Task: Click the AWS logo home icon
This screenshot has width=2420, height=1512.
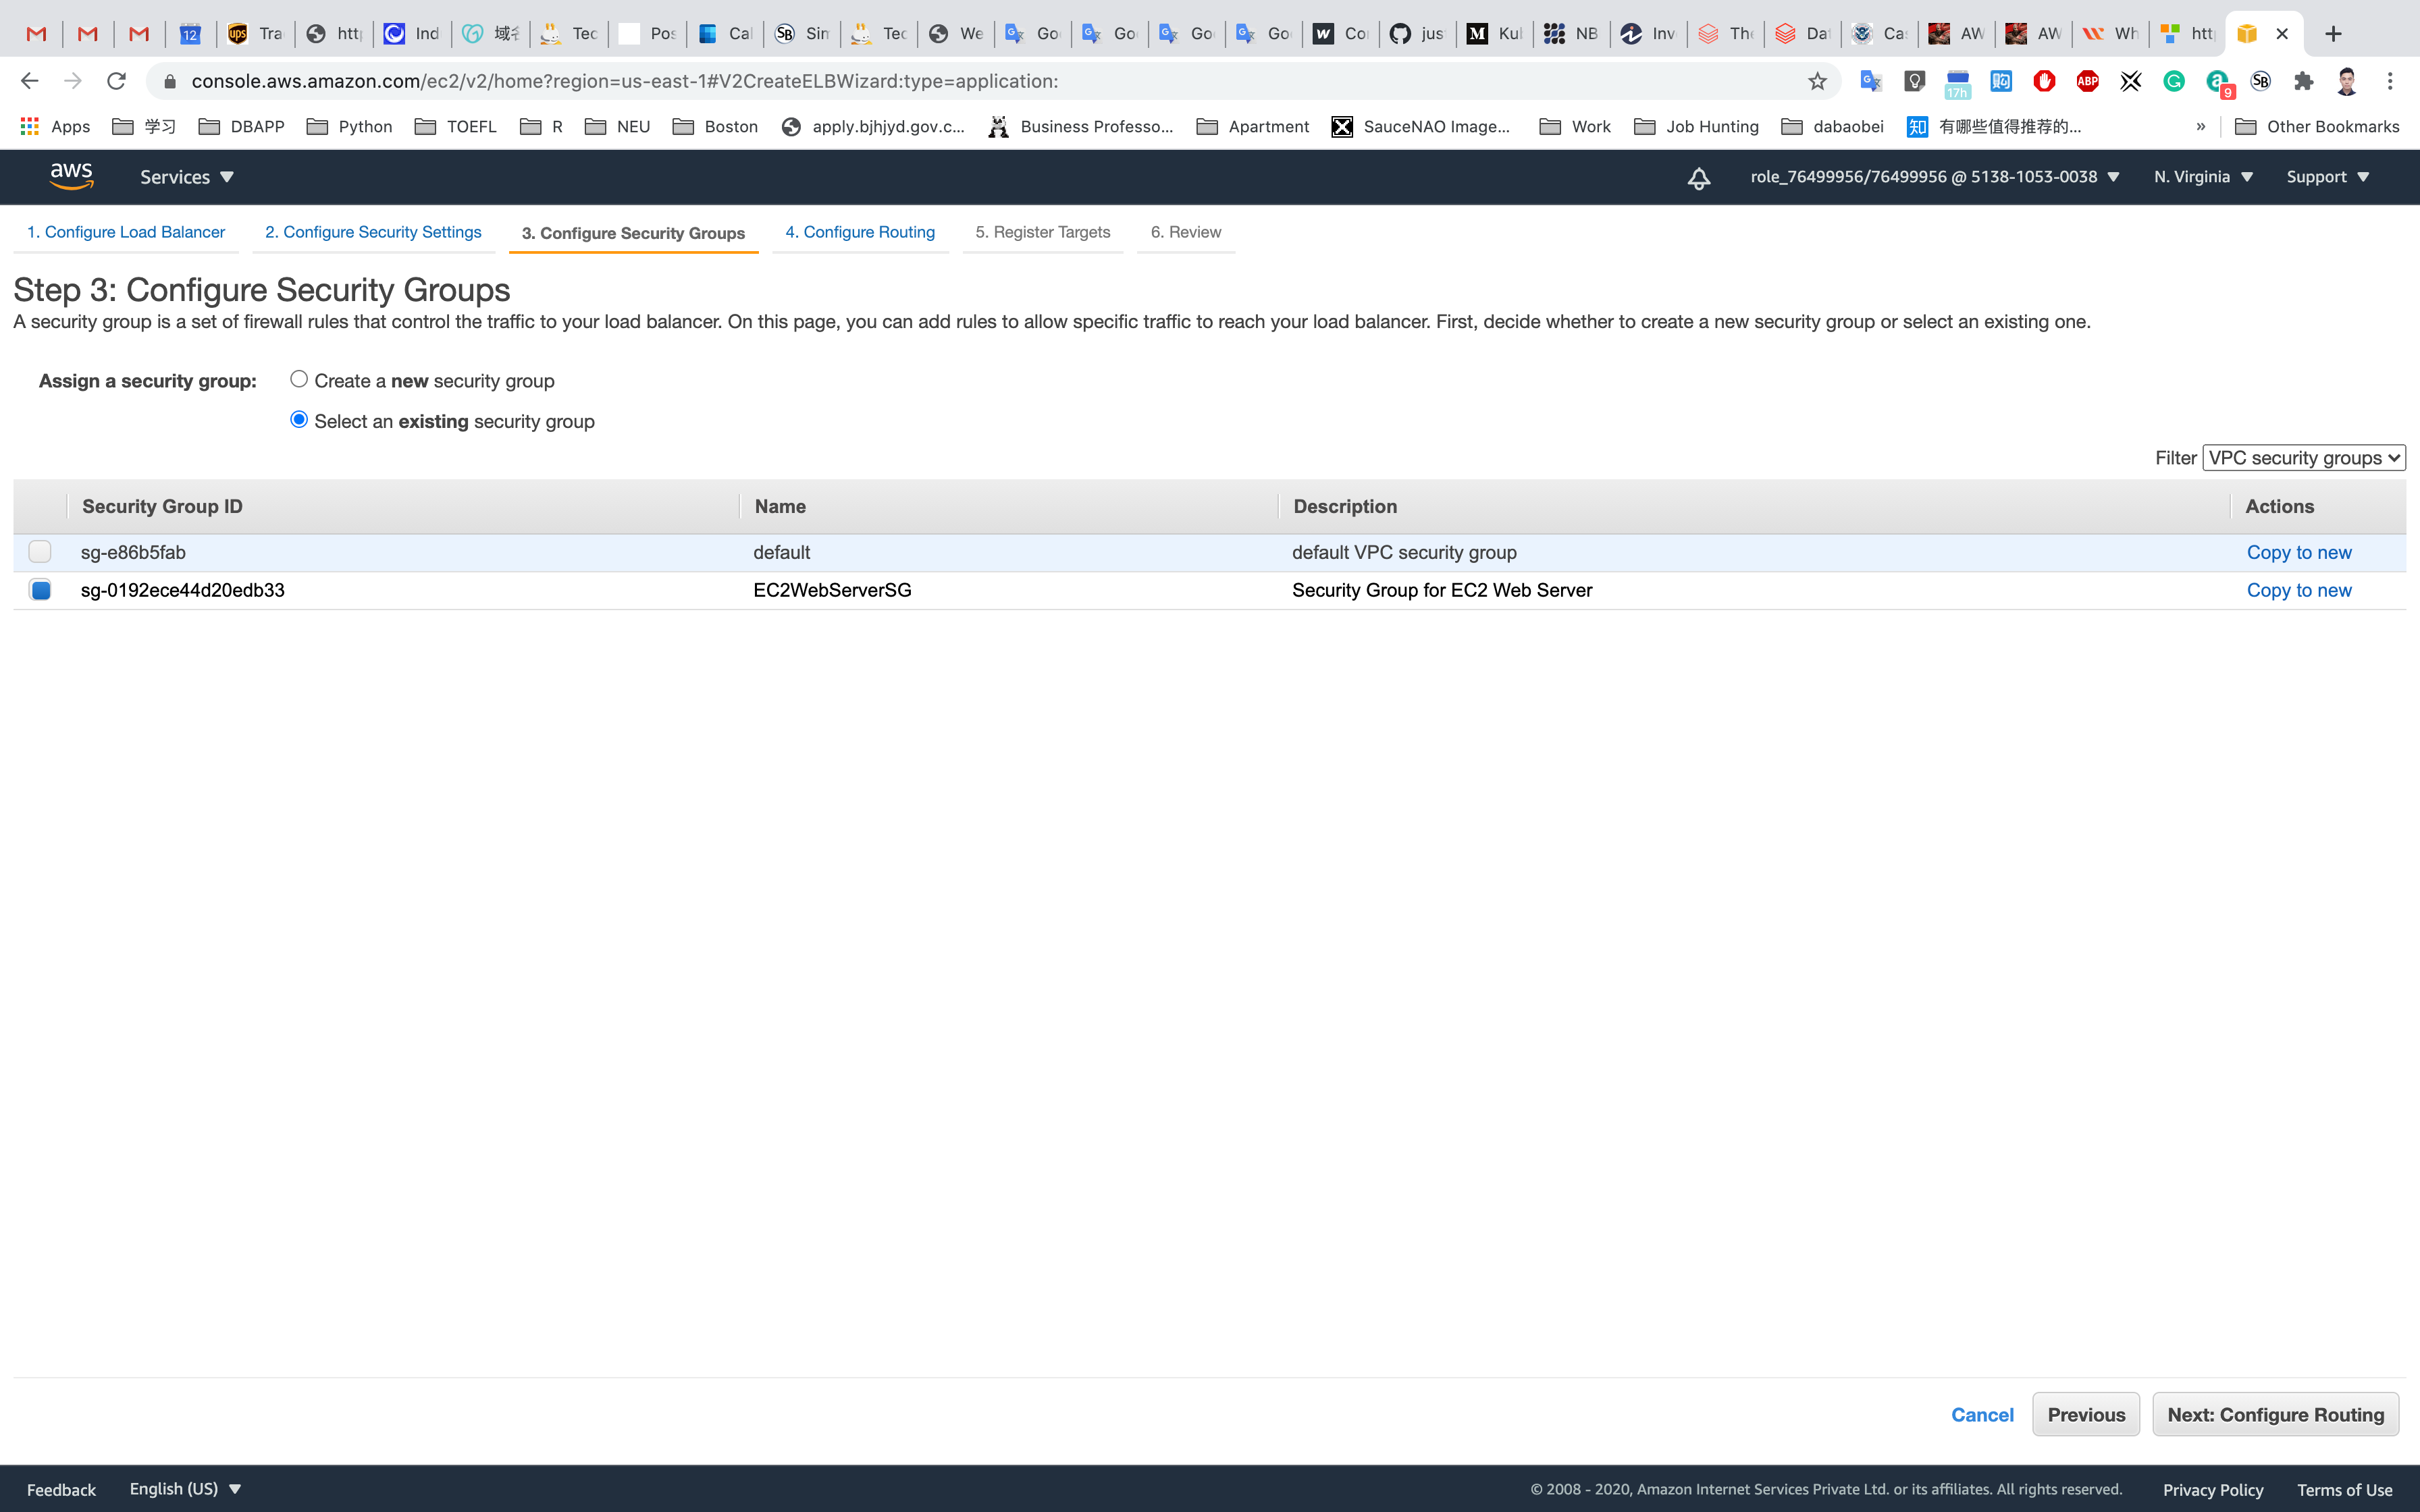Action: pyautogui.click(x=71, y=176)
